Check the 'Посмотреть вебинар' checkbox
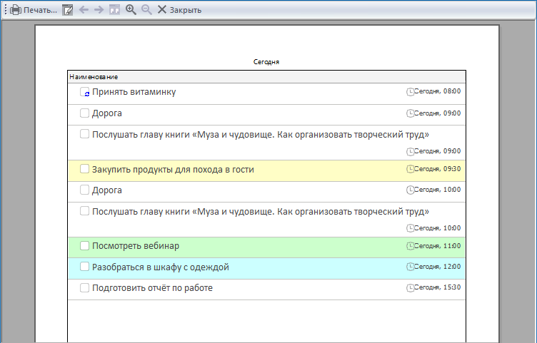This screenshot has width=537, height=343. point(84,245)
